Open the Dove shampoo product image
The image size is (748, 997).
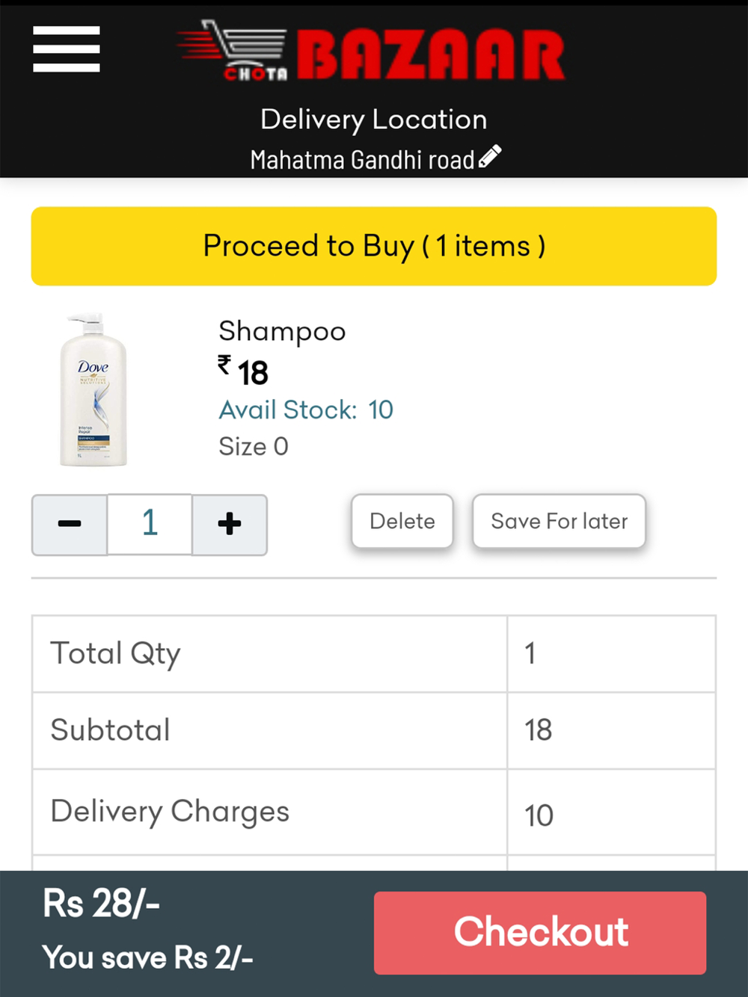coord(94,390)
